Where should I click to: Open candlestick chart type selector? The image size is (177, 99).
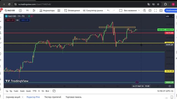point(34,10)
